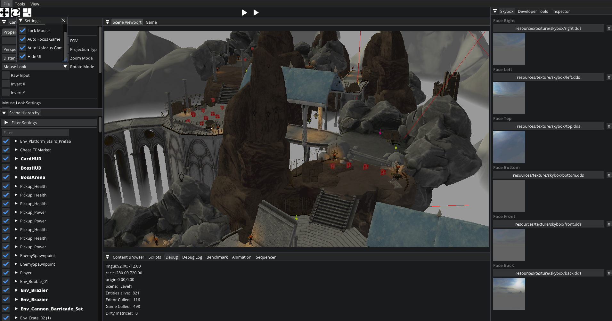This screenshot has height=321, width=612.
Task: Toggle the Hide UI checkbox
Action: click(23, 57)
